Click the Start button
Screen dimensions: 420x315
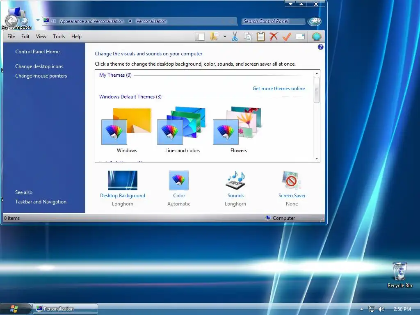point(14,309)
